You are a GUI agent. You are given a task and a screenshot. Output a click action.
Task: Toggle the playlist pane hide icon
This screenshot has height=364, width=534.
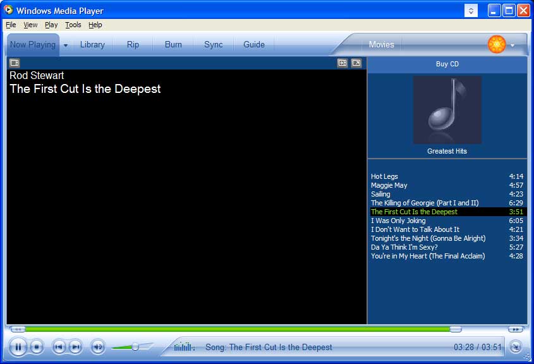[343, 63]
